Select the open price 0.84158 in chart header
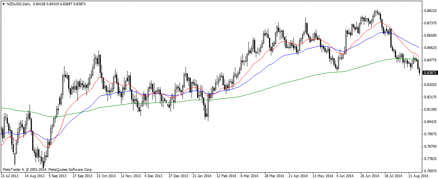This screenshot has width=438, height=179. [x=38, y=4]
